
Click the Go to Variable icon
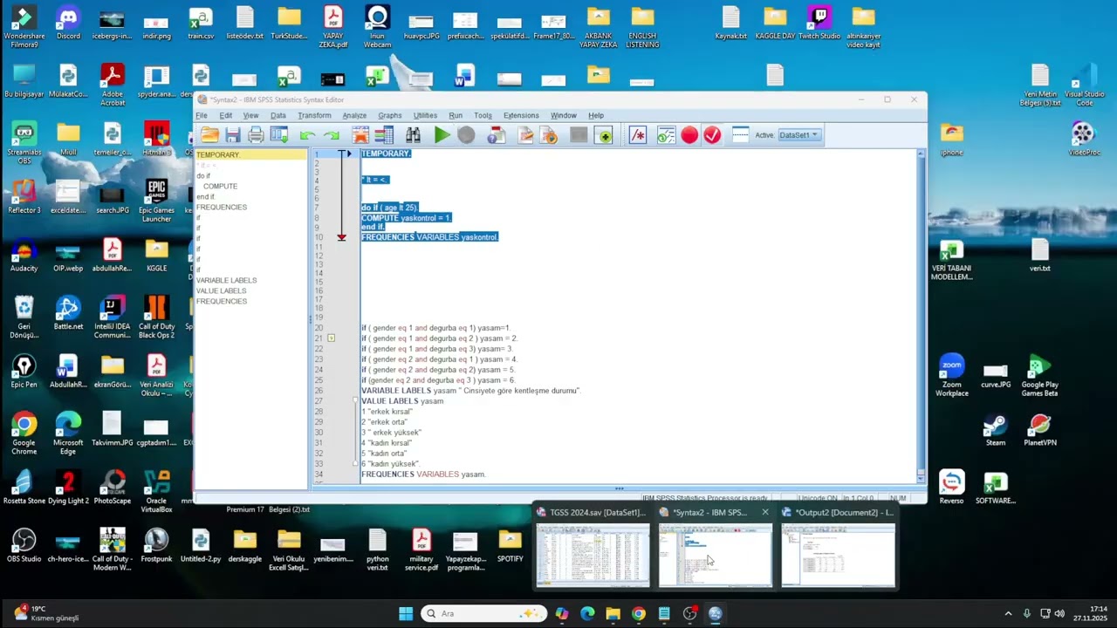pyautogui.click(x=384, y=135)
